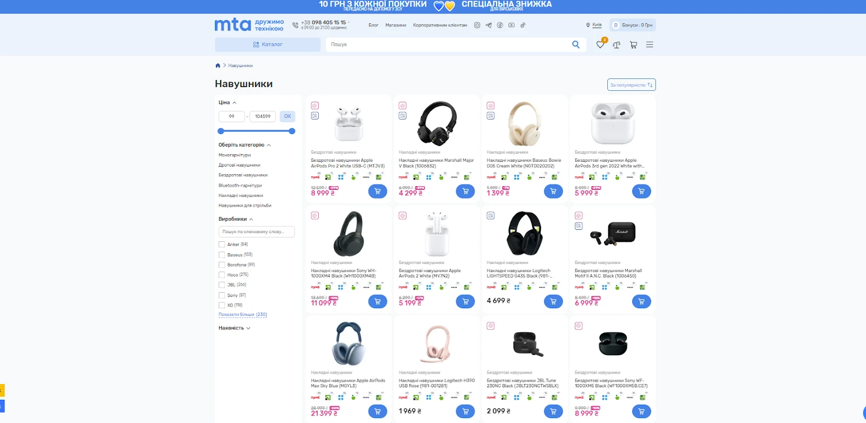The height and width of the screenshot is (423, 866).
Task: Add AirPods Pro 2 White USB-C to cart
Action: tap(377, 191)
